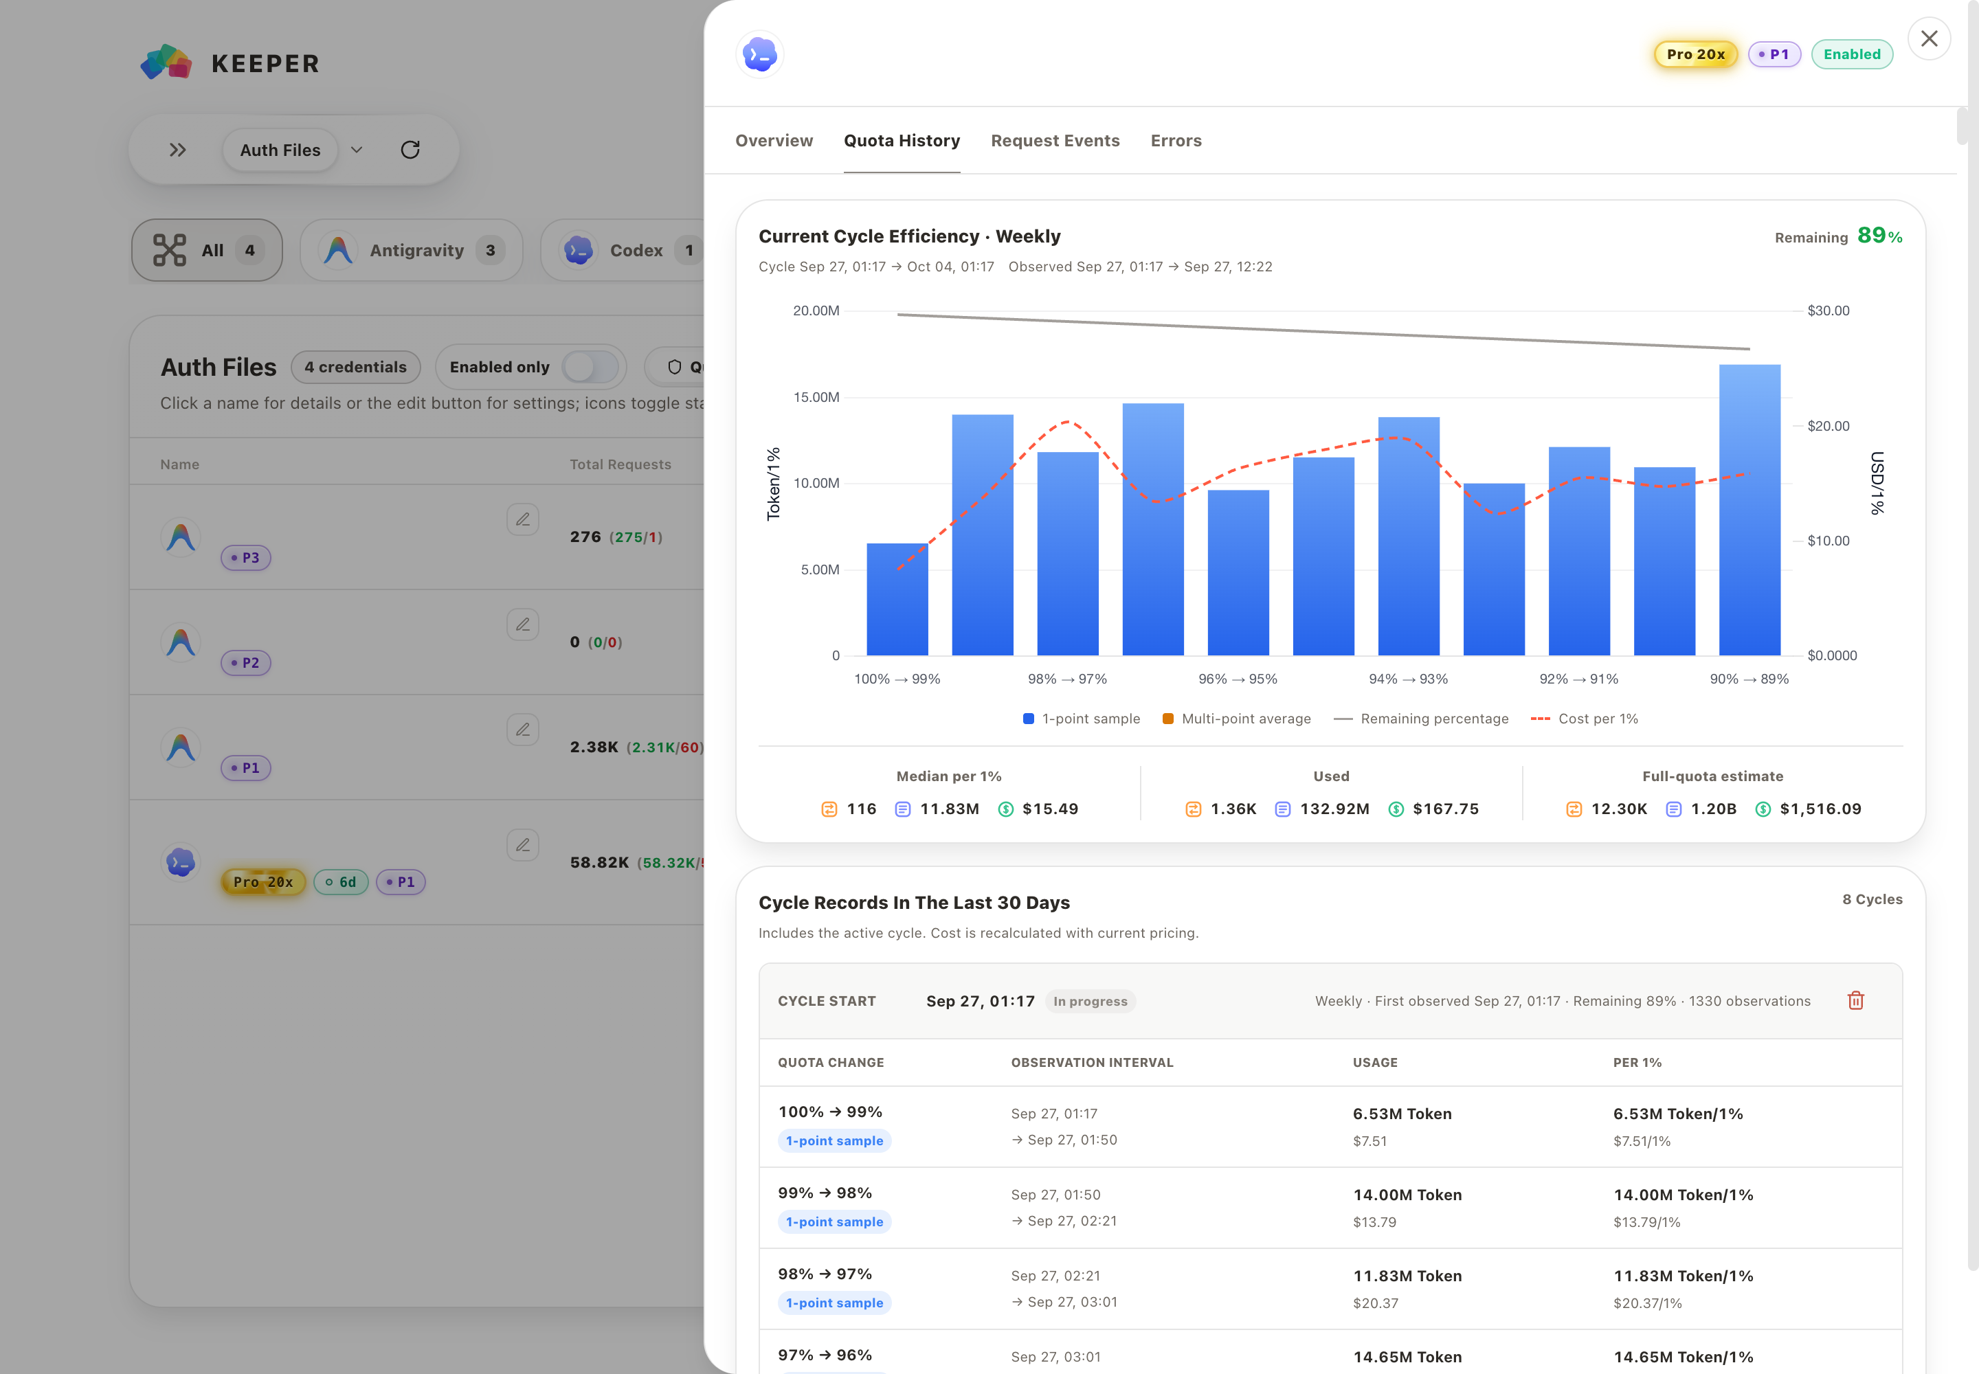Click the Total Requests column header
Viewport: 1979px width, 1374px height.
[620, 464]
